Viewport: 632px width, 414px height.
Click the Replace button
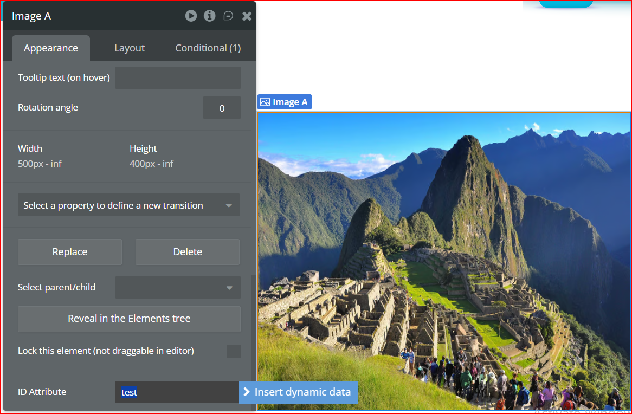click(x=70, y=252)
